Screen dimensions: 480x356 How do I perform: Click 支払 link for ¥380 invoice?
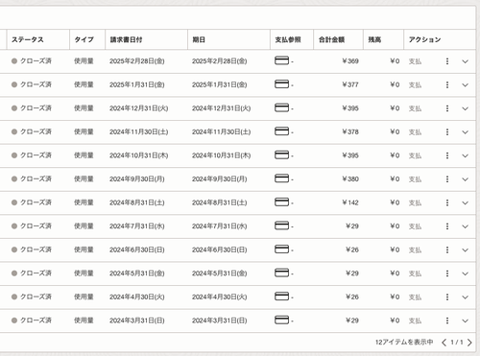tap(415, 179)
